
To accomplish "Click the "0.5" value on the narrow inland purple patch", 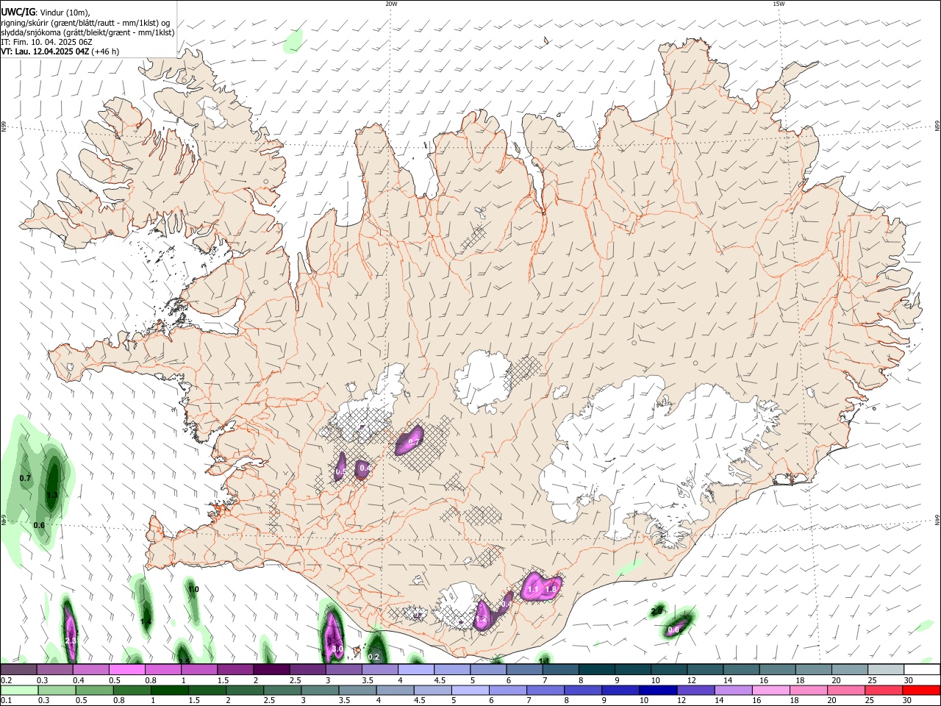I will click(340, 472).
